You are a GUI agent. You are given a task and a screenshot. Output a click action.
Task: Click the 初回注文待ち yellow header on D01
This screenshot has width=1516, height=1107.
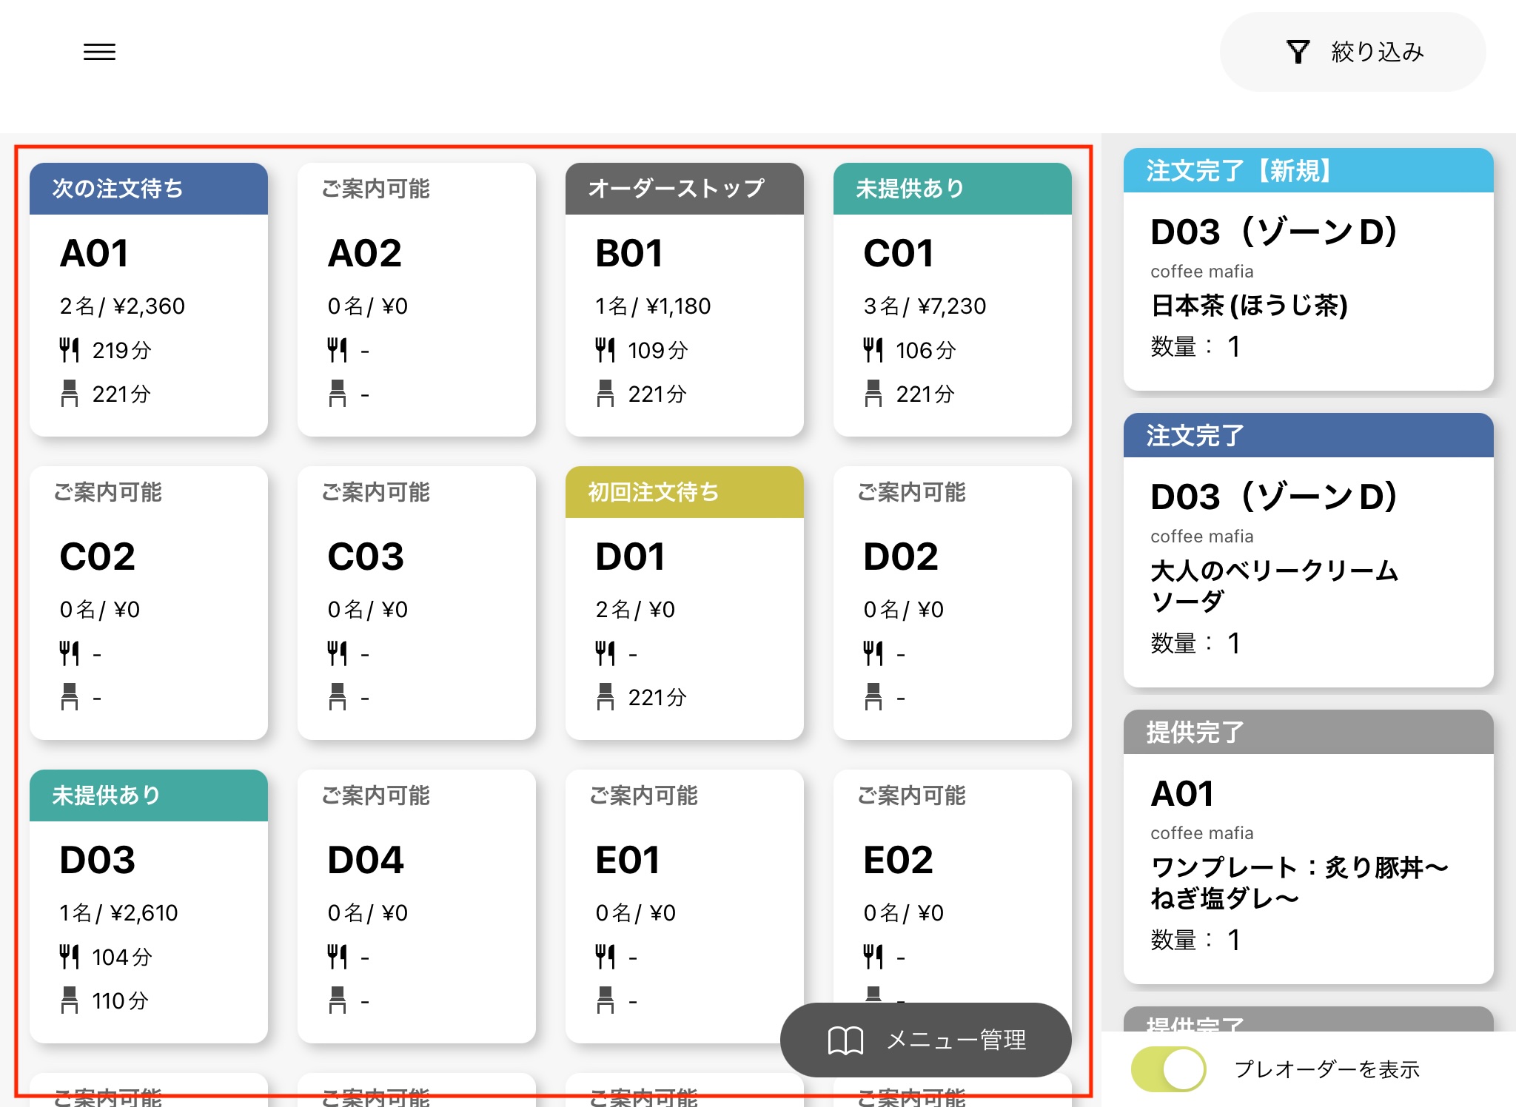pyautogui.click(x=684, y=492)
